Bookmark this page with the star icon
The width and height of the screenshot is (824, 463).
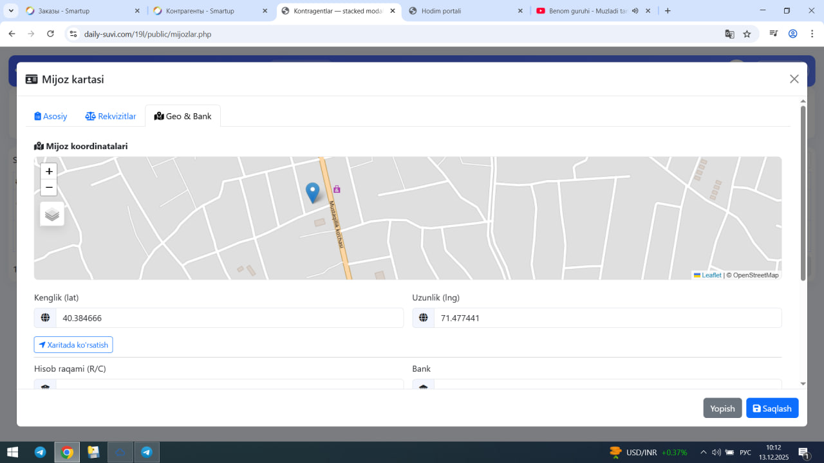click(747, 34)
